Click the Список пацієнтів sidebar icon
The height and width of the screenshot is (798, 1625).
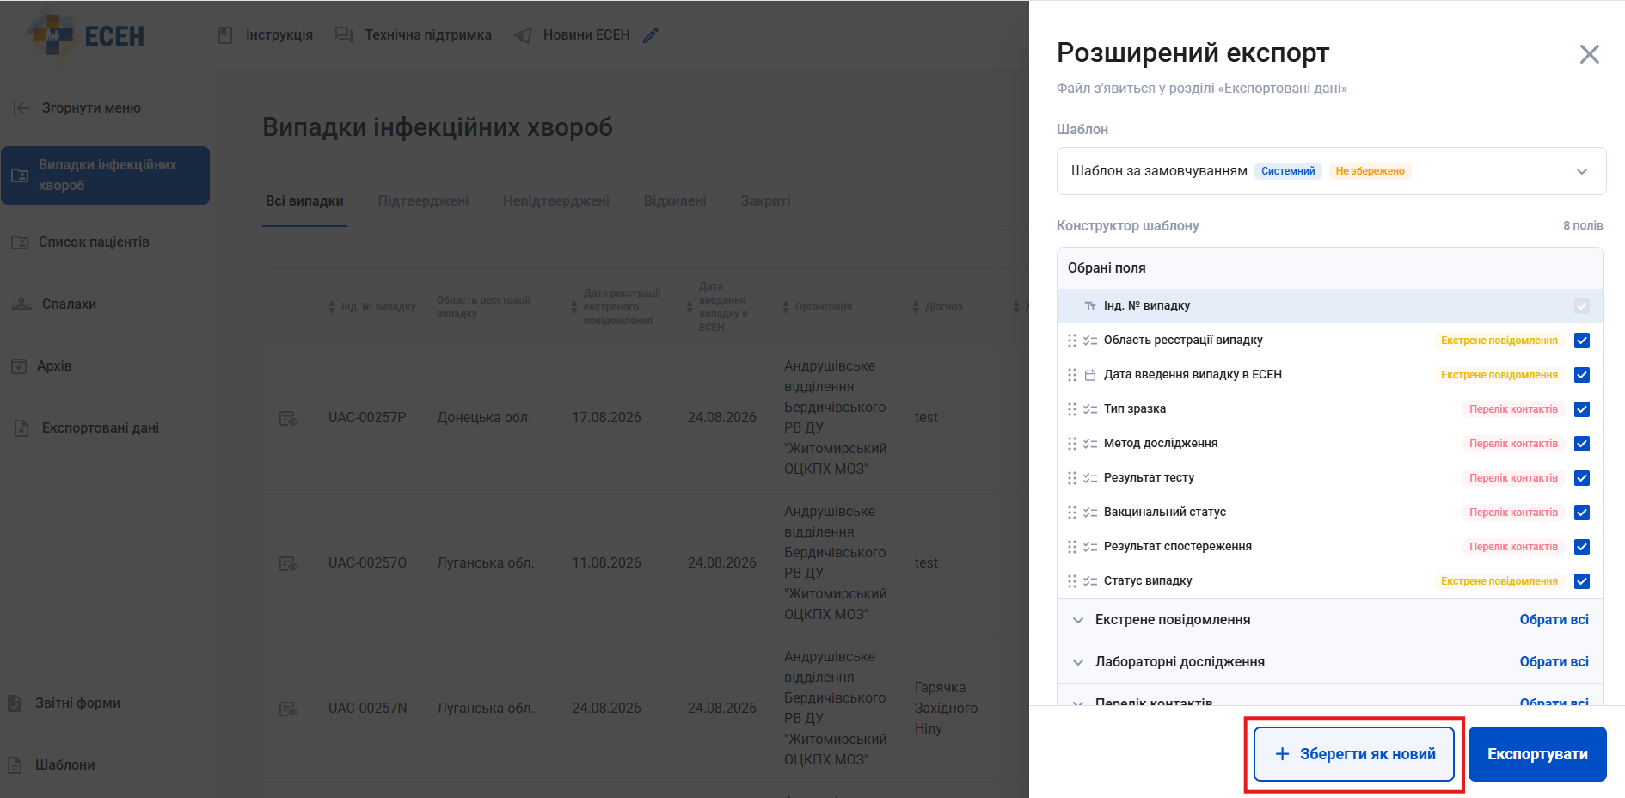[x=20, y=242]
